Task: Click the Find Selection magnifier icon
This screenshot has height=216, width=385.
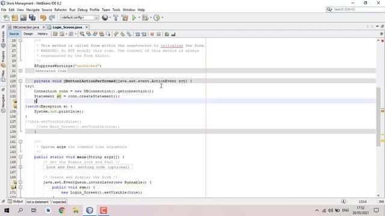Action: [82, 34]
